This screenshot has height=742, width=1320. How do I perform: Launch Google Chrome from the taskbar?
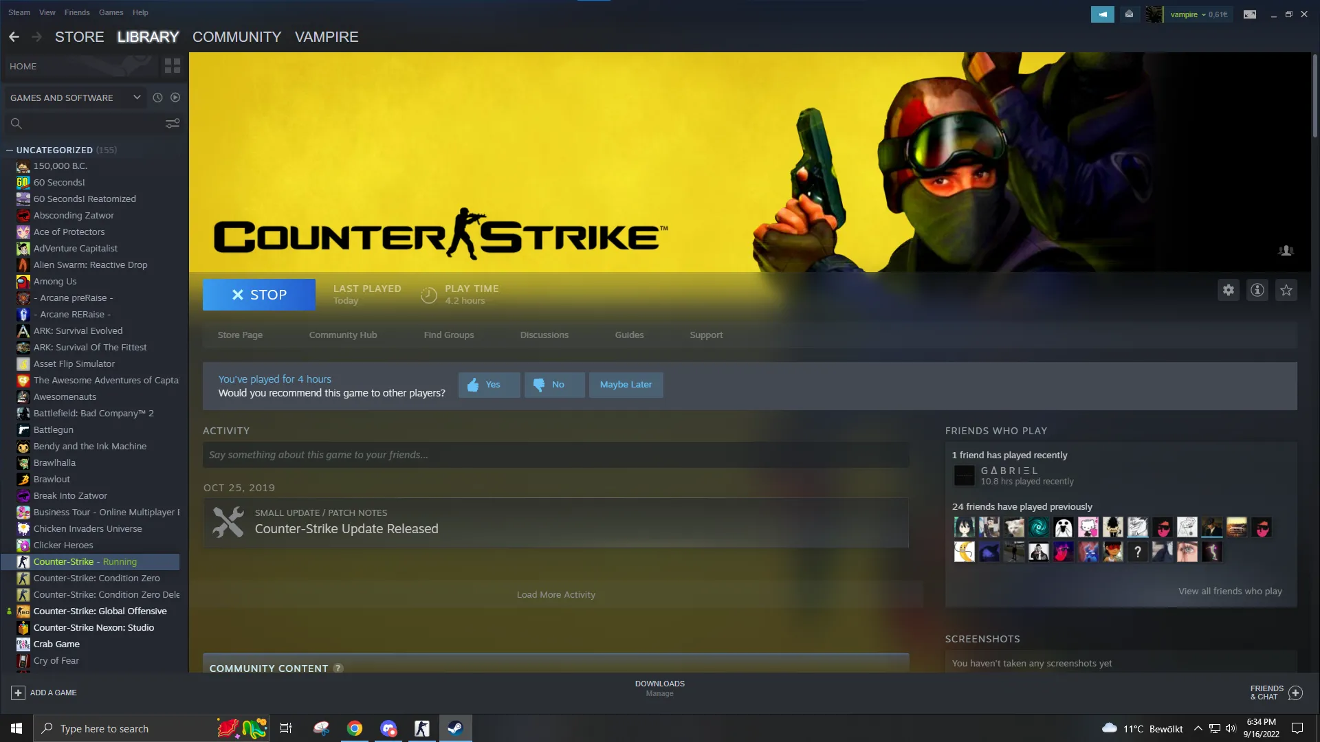[355, 728]
